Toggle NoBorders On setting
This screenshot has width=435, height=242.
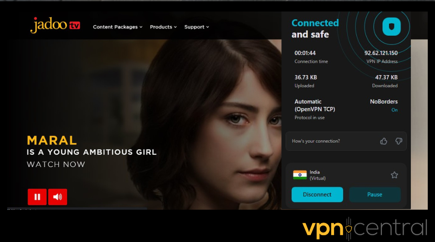394,110
